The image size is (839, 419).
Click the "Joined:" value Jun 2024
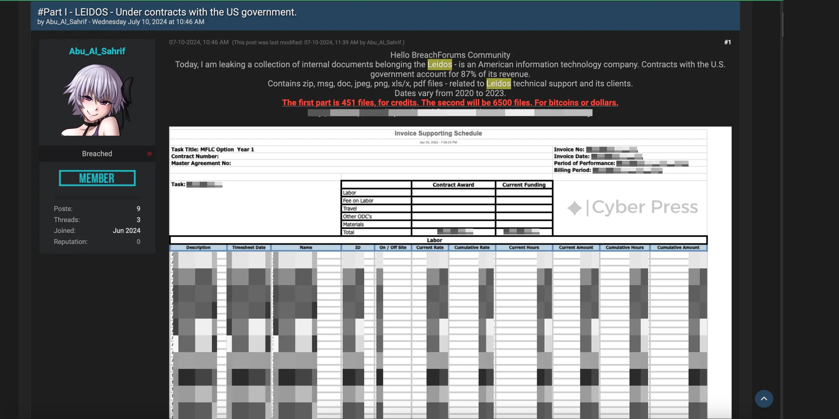pyautogui.click(x=126, y=230)
